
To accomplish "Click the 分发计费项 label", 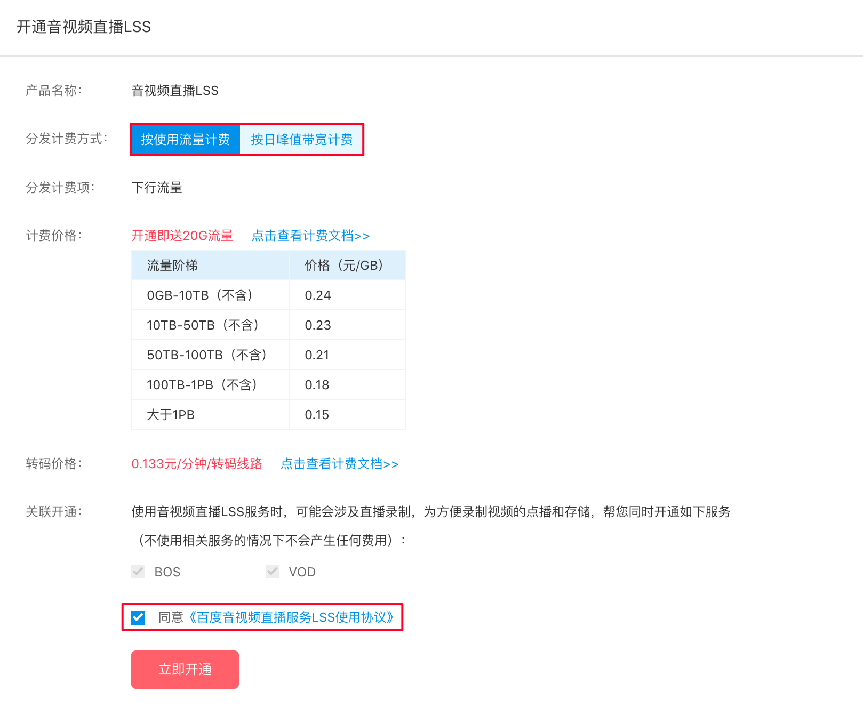I will point(60,188).
